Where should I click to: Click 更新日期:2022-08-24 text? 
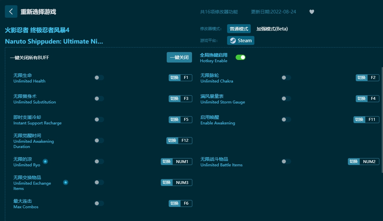(274, 12)
